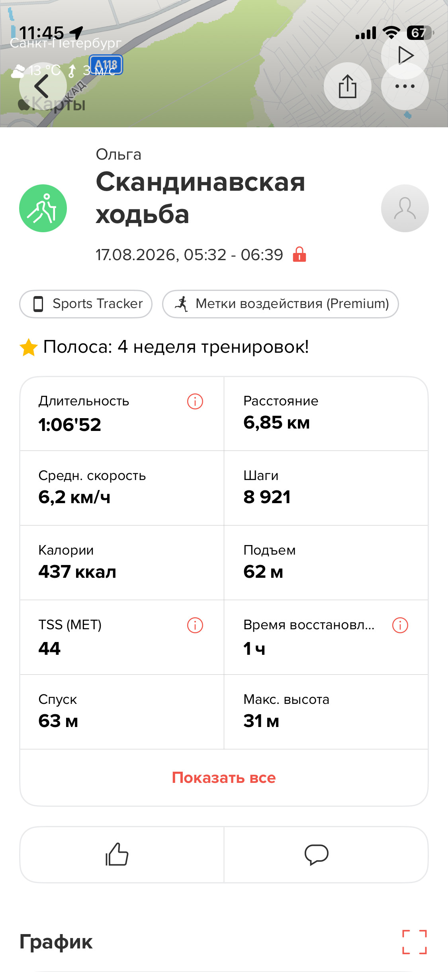
Task: Expand График to full screen
Action: tap(414, 942)
